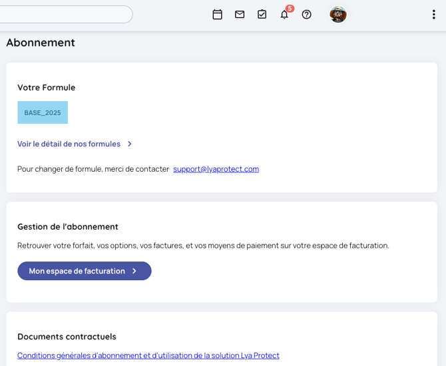Image resolution: width=446 pixels, height=366 pixels.
Task: Open the three-dot vertical menu
Action: pos(434,15)
